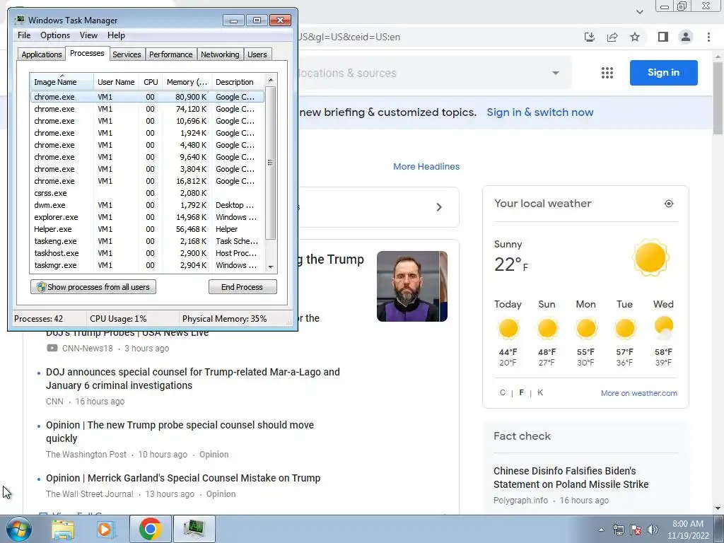The width and height of the screenshot is (724, 543).
Task: Sort processes by Image Name column
Action: pos(62,82)
